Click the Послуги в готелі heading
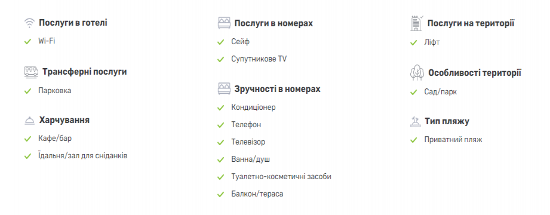The height and width of the screenshot is (215, 550). tap(73, 23)
